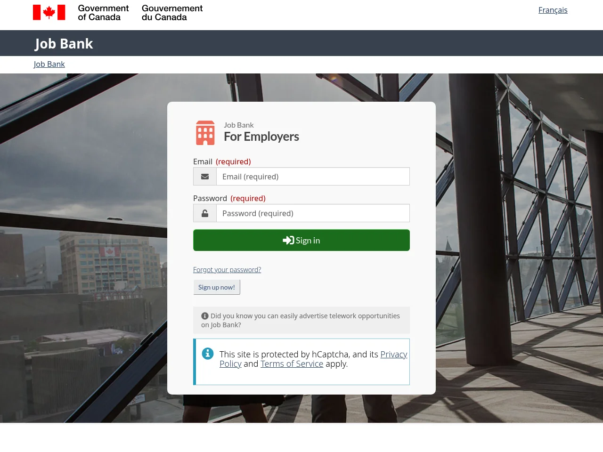Focus the Email (required) input field
Screen dimensions: 603x452
tap(313, 177)
